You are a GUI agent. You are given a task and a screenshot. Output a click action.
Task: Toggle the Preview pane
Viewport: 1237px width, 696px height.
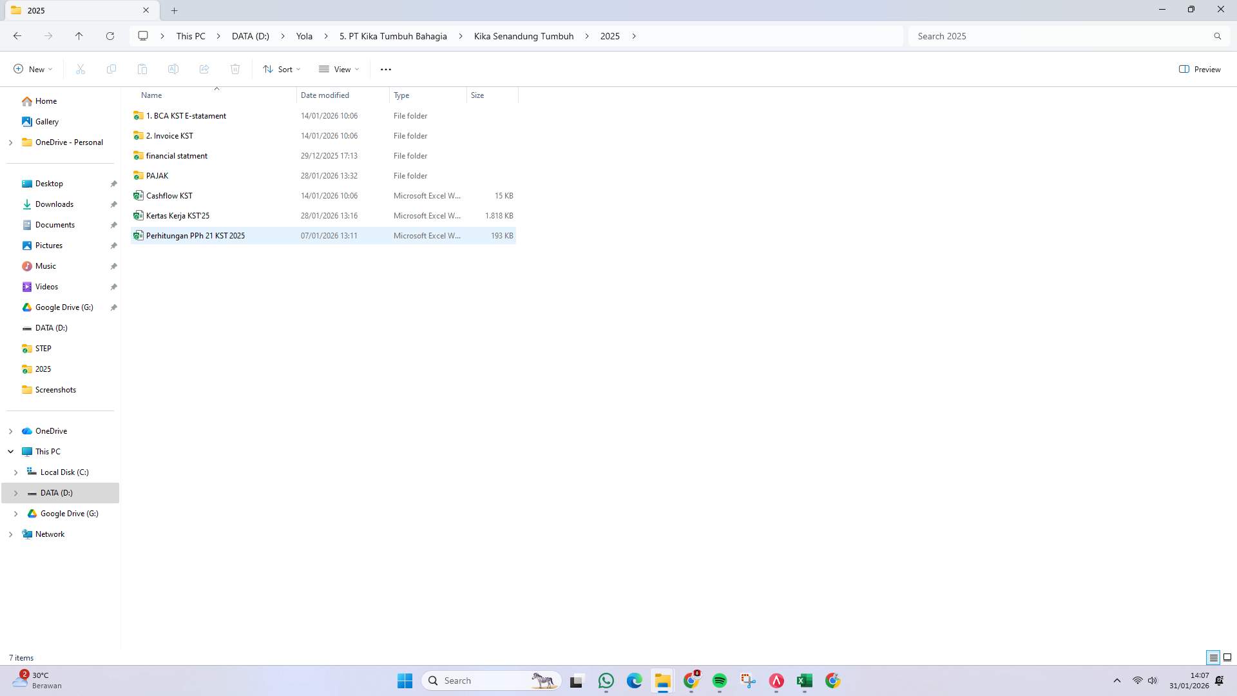1200,69
